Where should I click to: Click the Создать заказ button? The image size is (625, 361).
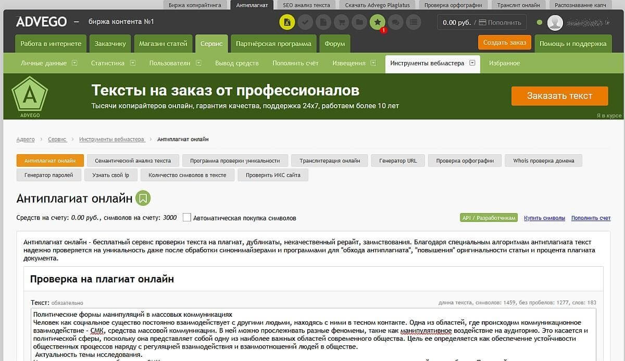pos(505,43)
